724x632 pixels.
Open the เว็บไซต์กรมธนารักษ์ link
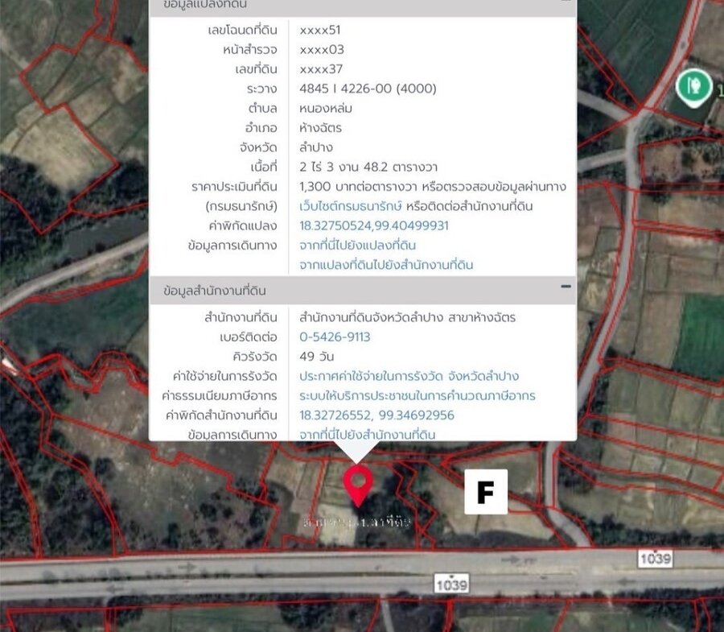352,206
